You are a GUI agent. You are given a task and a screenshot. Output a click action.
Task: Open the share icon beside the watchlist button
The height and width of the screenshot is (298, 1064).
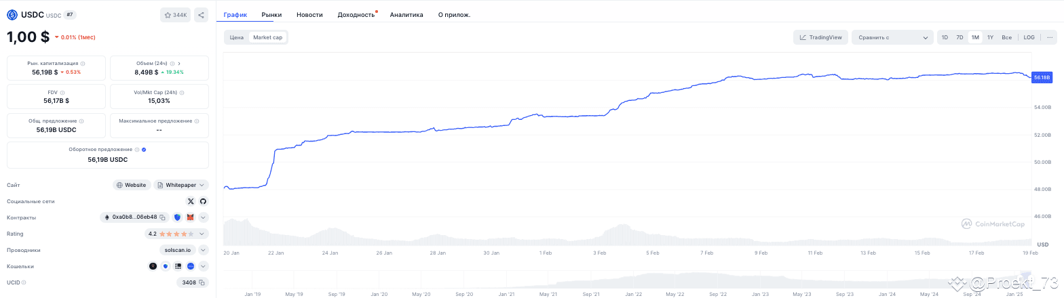click(201, 15)
